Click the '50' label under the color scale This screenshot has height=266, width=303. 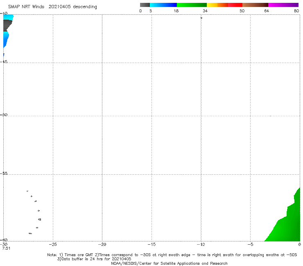tap(242, 11)
